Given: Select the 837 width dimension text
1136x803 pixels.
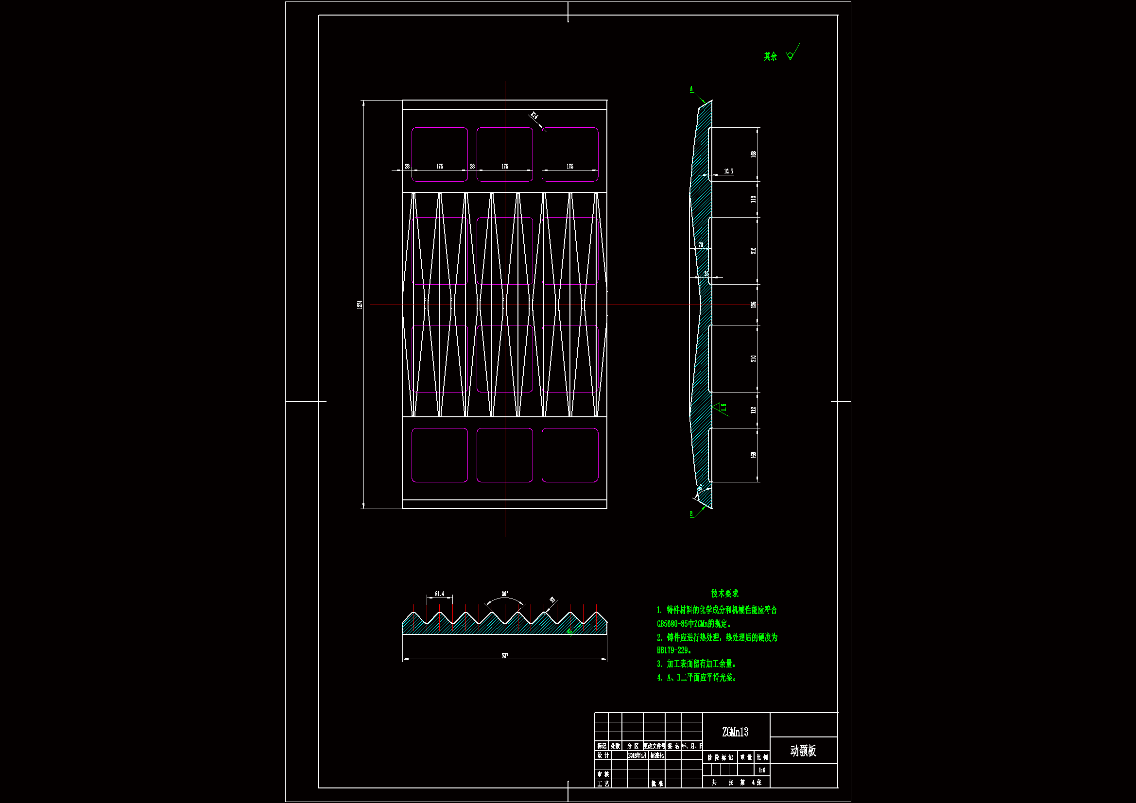Looking at the screenshot, I should pyautogui.click(x=505, y=655).
